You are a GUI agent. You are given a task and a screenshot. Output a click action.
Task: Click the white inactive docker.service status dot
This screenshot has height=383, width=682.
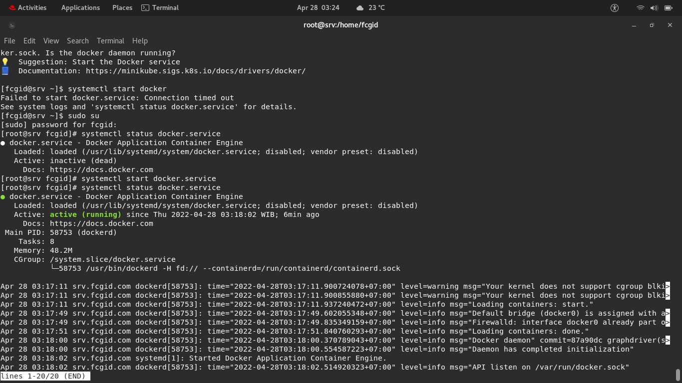(3, 143)
